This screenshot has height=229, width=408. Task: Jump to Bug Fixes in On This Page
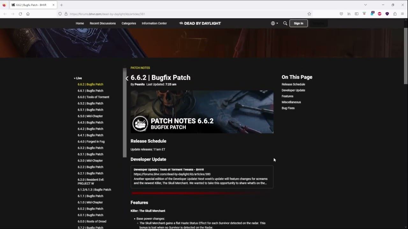[288, 108]
